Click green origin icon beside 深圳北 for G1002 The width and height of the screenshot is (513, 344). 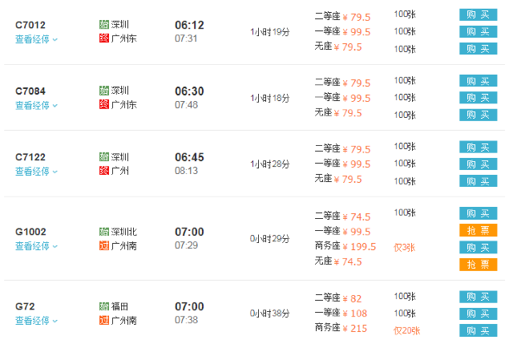[104, 232]
